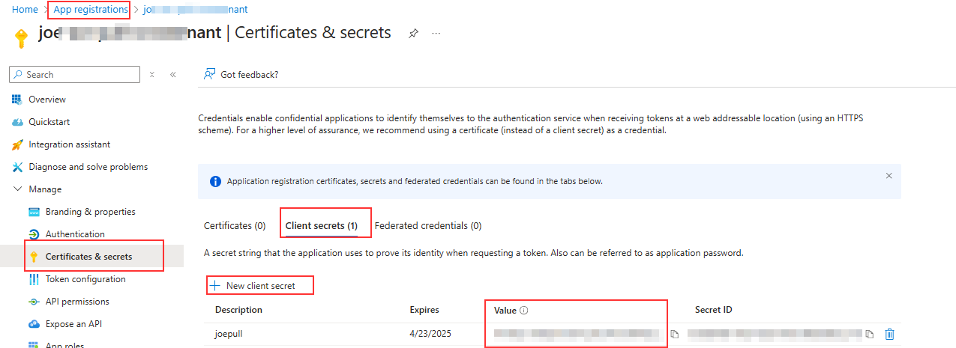
Task: Select the Client secrets (1) tab
Action: click(322, 225)
